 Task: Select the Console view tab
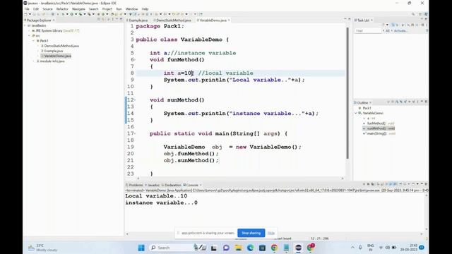pyautogui.click(x=191, y=185)
